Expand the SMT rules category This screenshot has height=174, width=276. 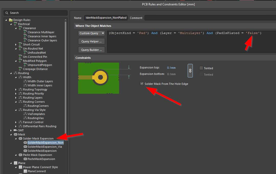pyautogui.click(x=11, y=130)
